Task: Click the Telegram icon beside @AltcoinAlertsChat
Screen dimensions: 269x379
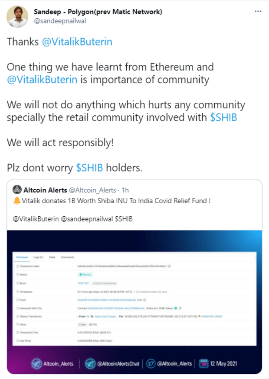Action: 91,363
